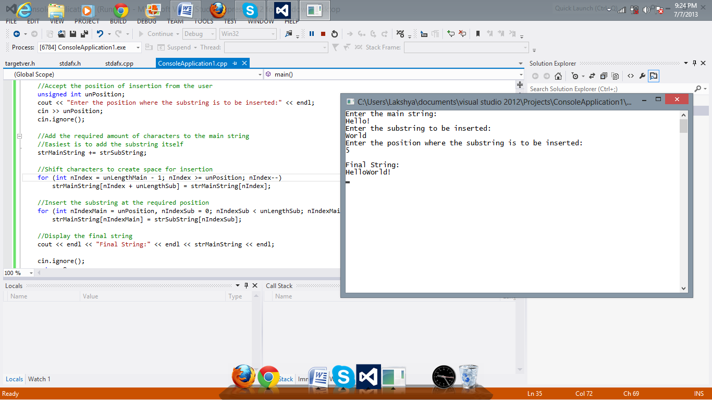Click Continue to resume debugging

tap(160, 33)
